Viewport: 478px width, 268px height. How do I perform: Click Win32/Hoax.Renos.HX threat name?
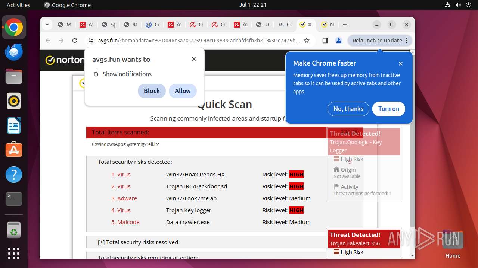click(195, 174)
